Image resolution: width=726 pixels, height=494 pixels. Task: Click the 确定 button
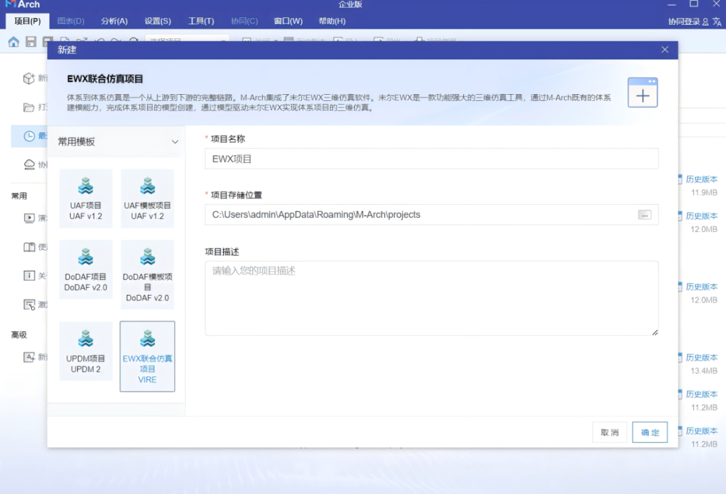click(649, 432)
